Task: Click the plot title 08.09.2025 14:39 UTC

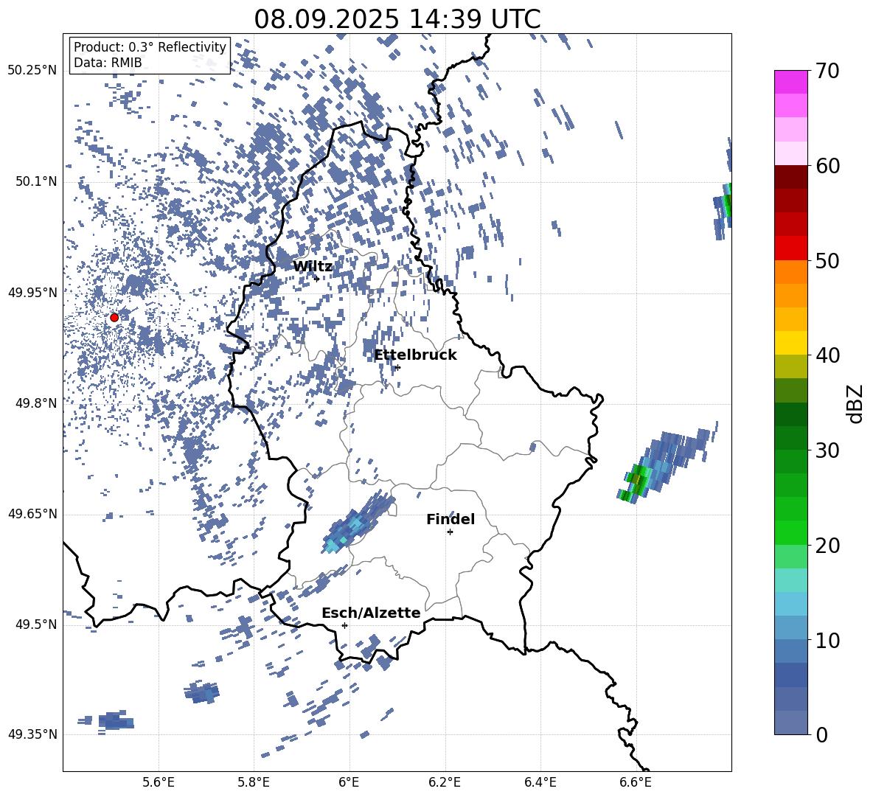Action: (x=397, y=19)
